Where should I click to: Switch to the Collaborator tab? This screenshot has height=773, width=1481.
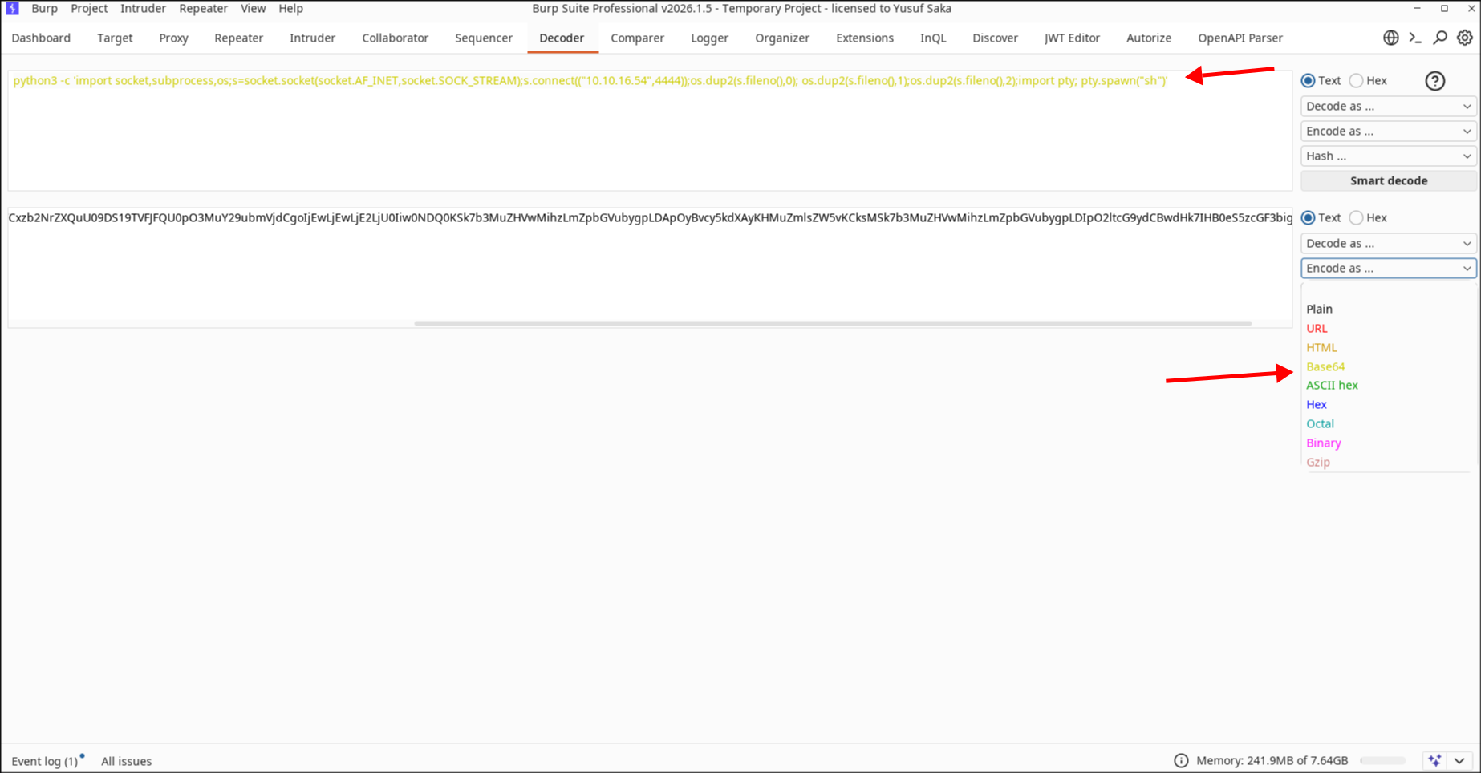[395, 38]
